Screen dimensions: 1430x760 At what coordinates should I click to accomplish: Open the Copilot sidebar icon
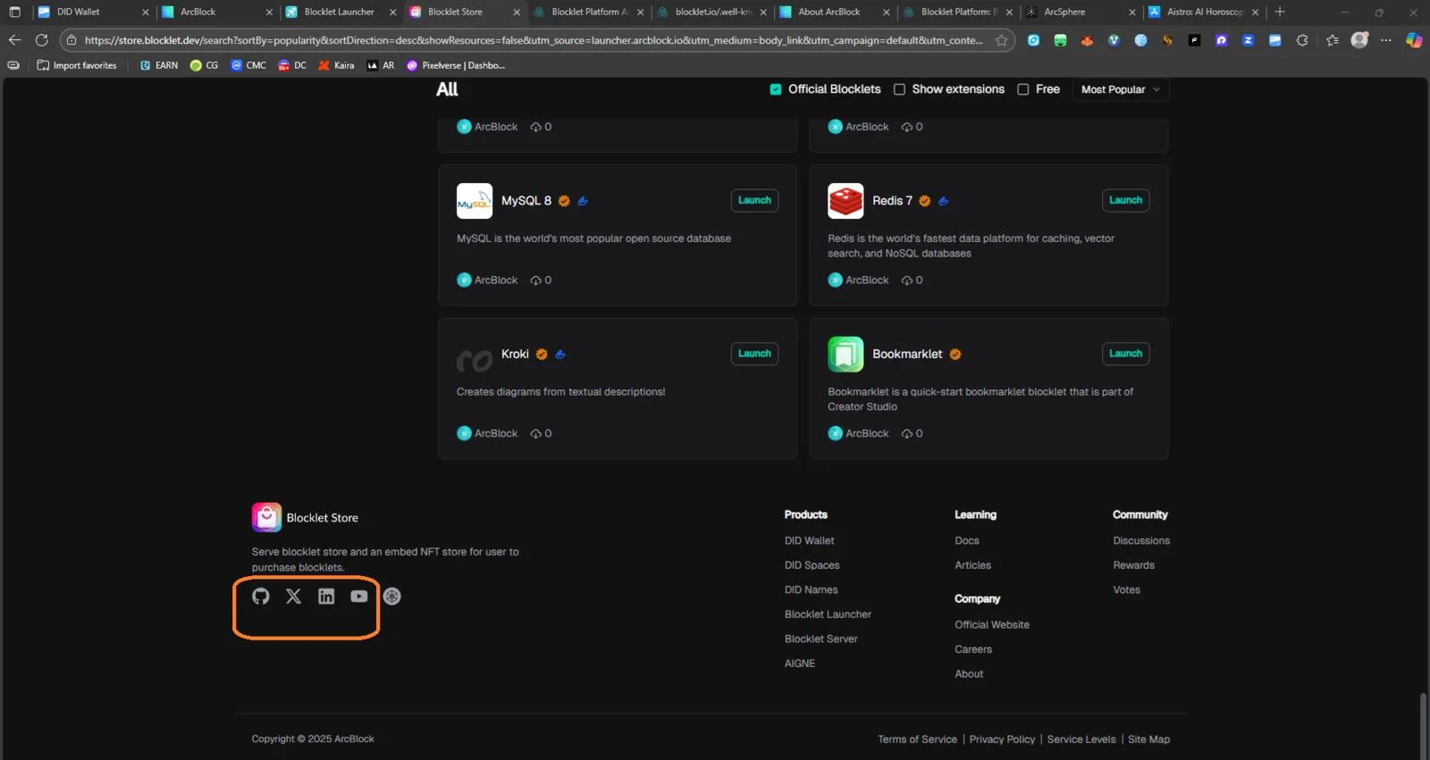tap(1414, 40)
